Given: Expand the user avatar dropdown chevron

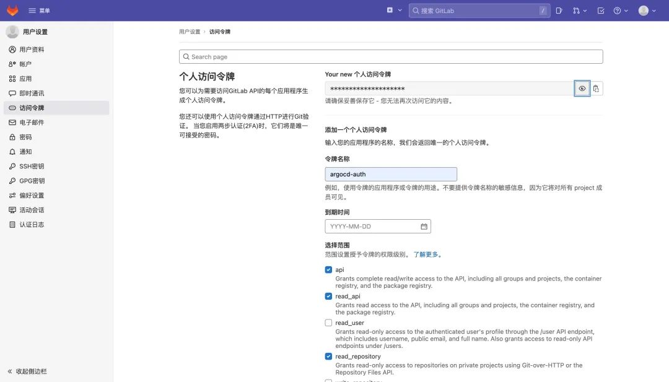Looking at the screenshot, I should (654, 11).
